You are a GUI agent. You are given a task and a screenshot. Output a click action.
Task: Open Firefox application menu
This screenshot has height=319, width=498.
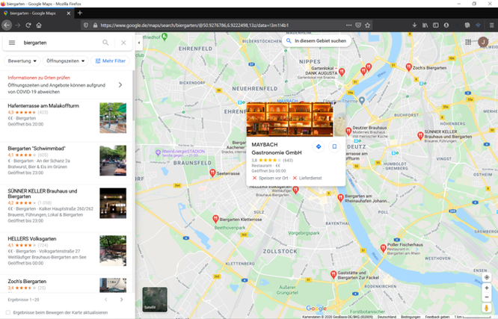(491, 25)
